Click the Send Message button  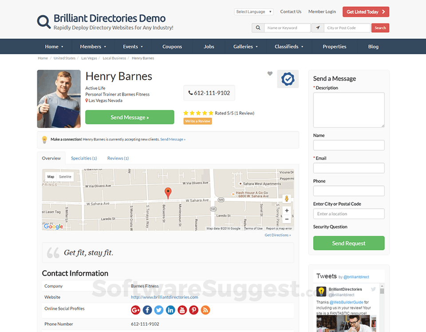130,117
